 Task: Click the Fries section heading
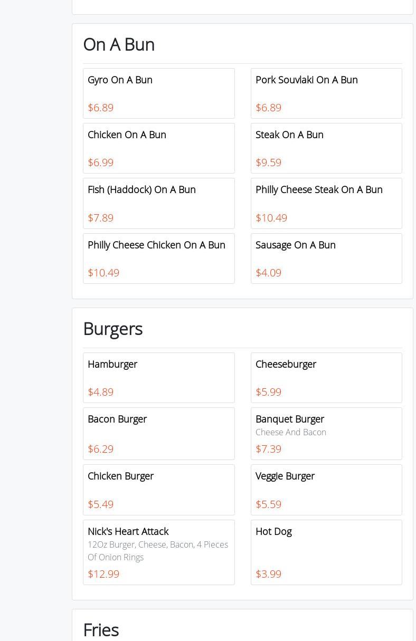pyautogui.click(x=101, y=630)
